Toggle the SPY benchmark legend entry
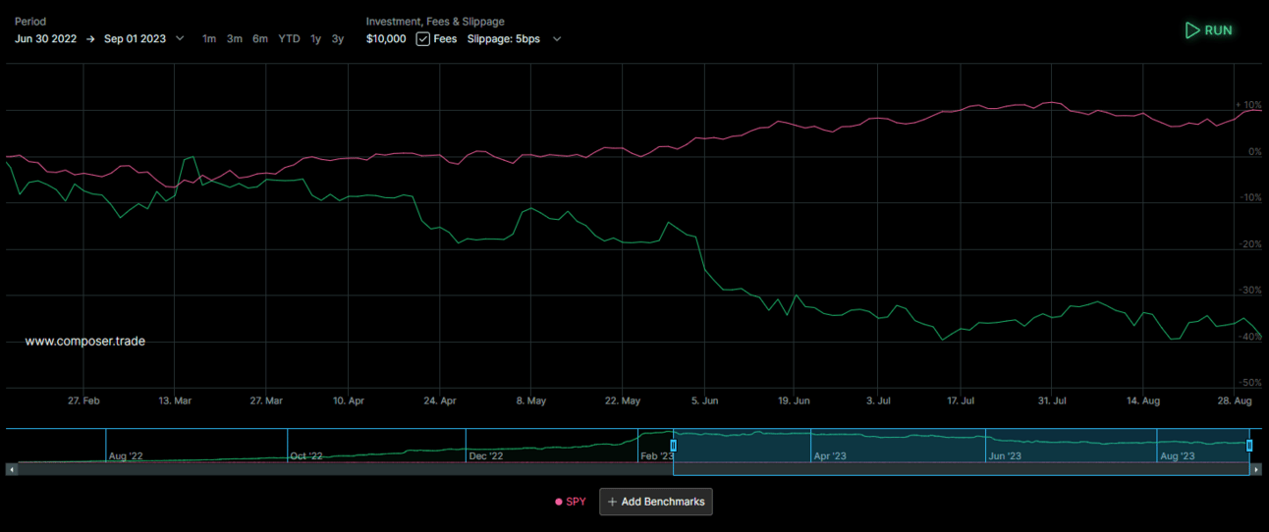This screenshot has height=532, width=1269. (x=571, y=502)
